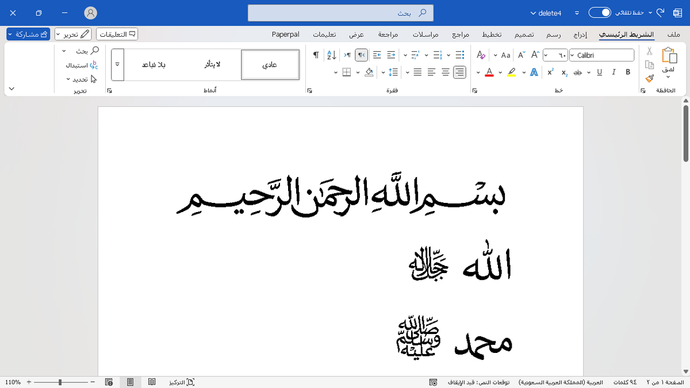The width and height of the screenshot is (690, 388).
Task: Apply the No Spacing (بلا تباعد) style
Action: pyautogui.click(x=154, y=64)
